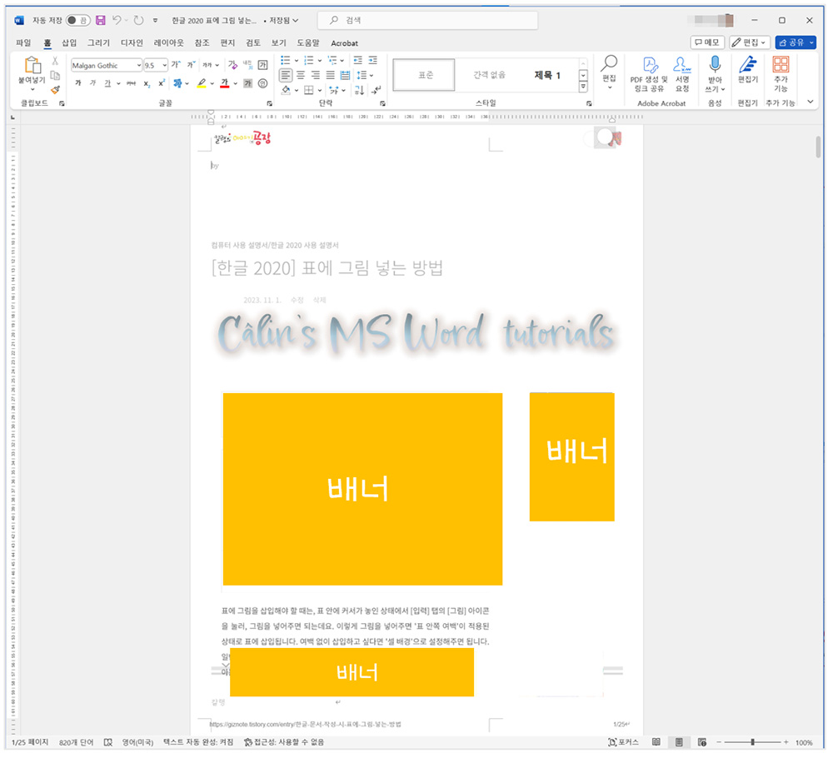Open the highlight color dropdown arrow
This screenshot has width=833, height=763.
[x=212, y=83]
